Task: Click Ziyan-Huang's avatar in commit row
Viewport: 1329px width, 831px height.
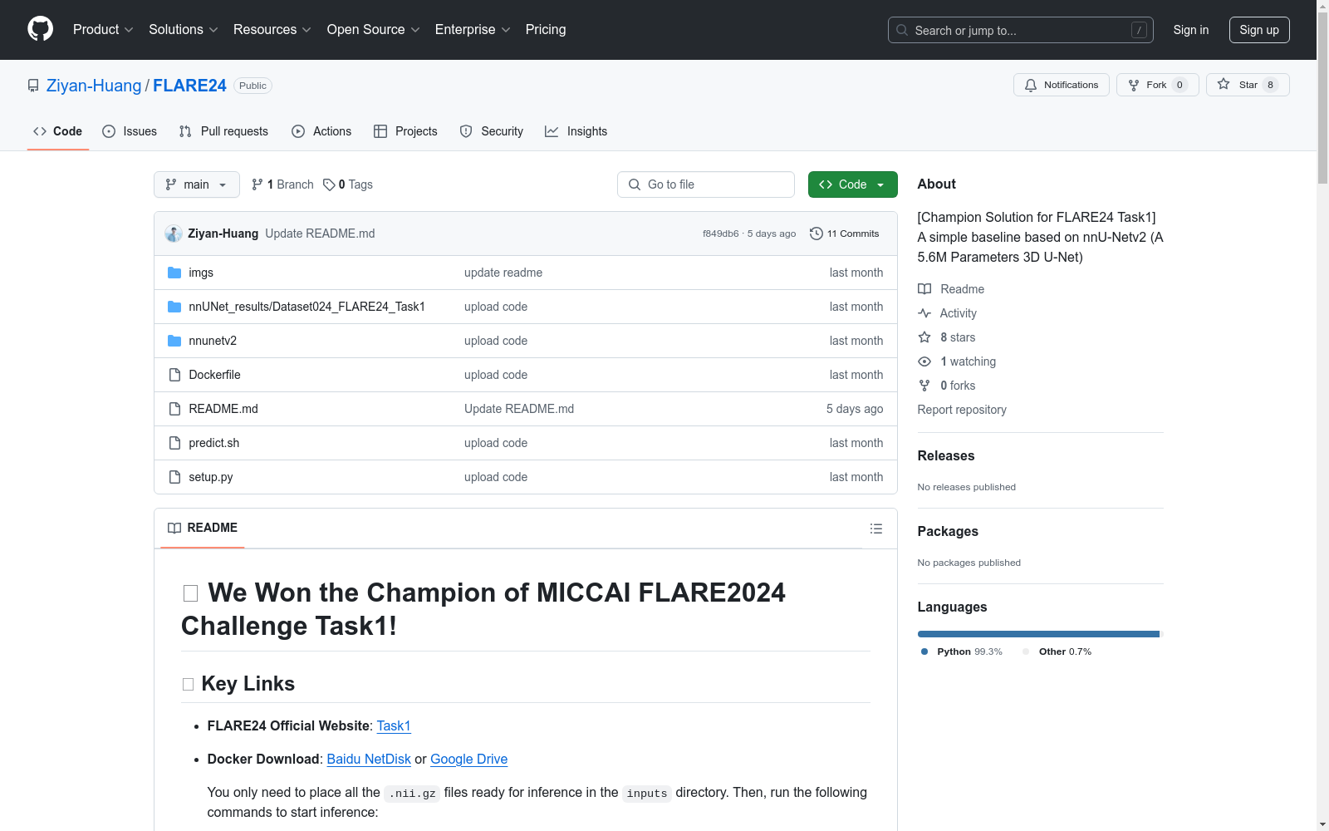Action: pos(174,234)
